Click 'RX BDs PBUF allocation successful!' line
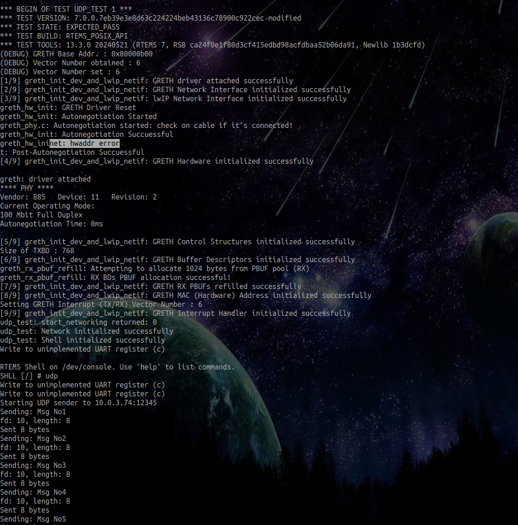The height and width of the screenshot is (525, 518). click(116, 277)
